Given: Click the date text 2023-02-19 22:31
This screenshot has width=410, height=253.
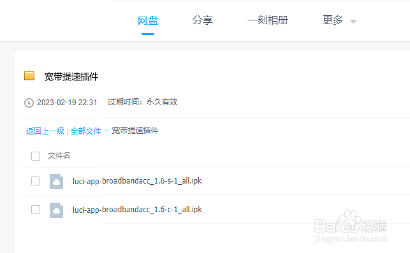Looking at the screenshot, I should coord(67,103).
